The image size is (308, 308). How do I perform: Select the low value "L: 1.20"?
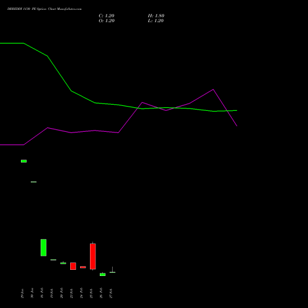click(x=156, y=21)
